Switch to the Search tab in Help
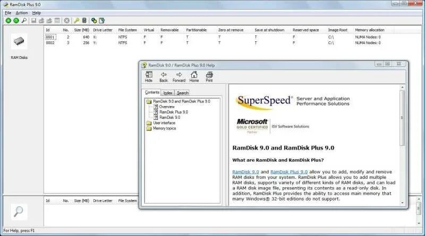Viewport: 425px width, 236px height. pos(182,93)
